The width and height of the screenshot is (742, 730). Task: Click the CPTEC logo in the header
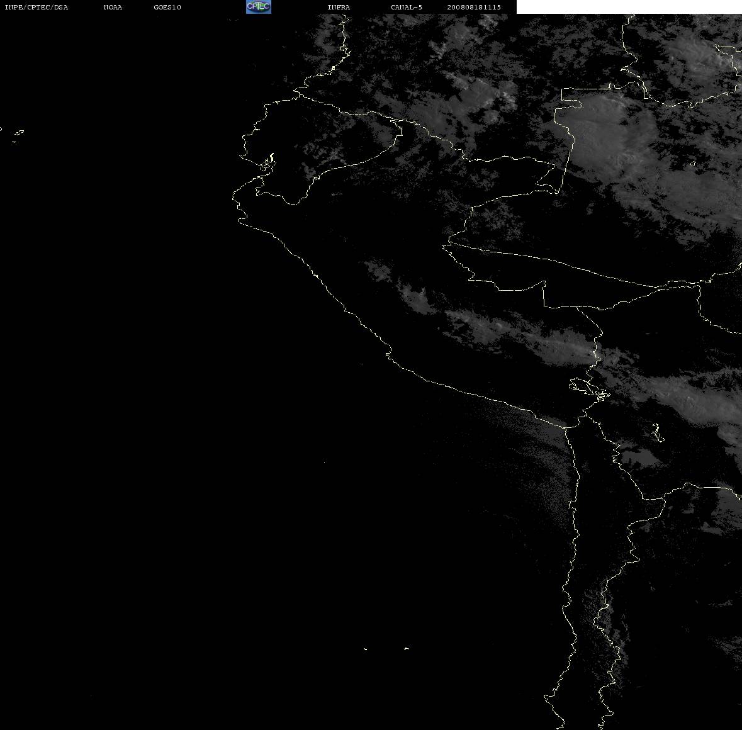(259, 7)
